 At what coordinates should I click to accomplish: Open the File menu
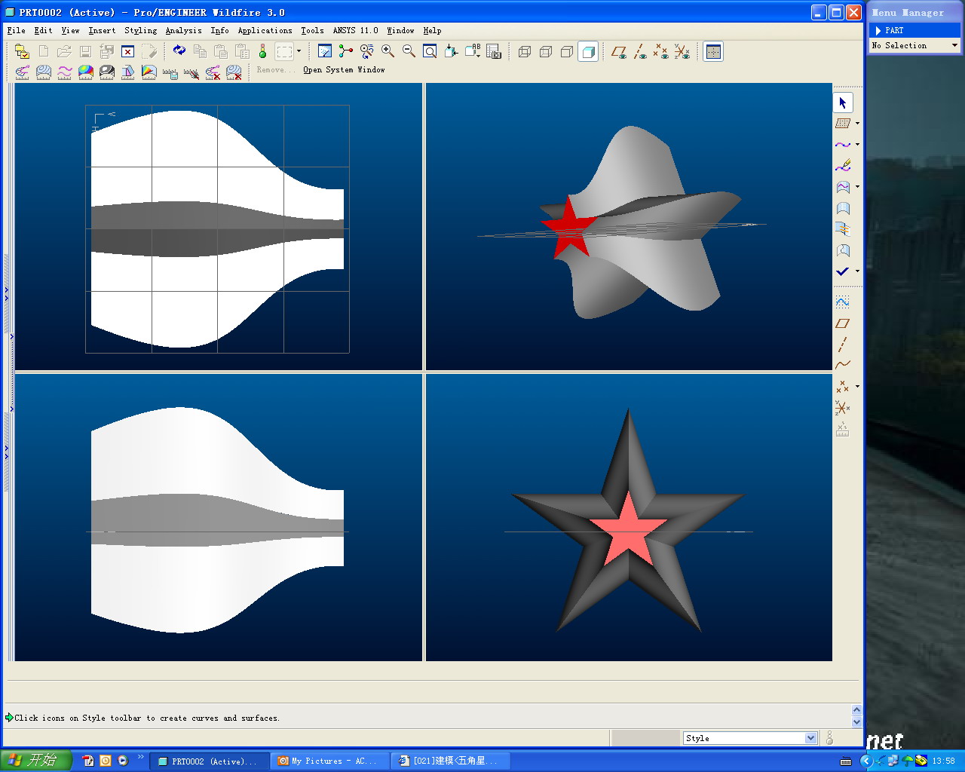tap(17, 30)
